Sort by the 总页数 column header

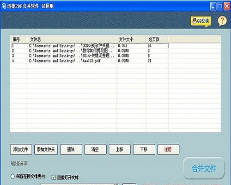(x=157, y=39)
